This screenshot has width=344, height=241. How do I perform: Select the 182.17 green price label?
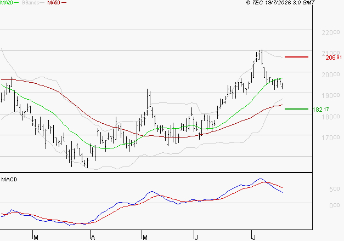(x=320, y=110)
